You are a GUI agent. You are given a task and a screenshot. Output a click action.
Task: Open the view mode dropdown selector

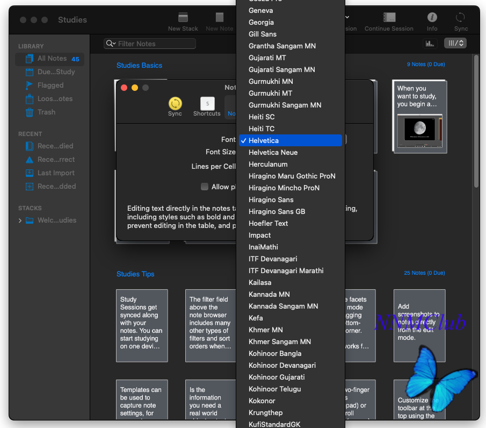tap(455, 43)
